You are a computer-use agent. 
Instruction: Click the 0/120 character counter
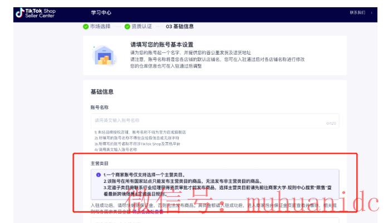pyautogui.click(x=331, y=123)
